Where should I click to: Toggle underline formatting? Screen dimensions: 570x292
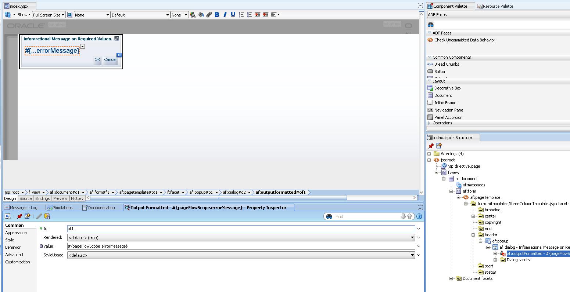pos(232,15)
